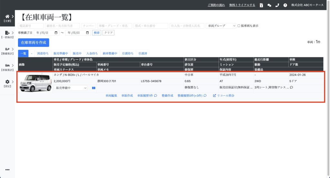
Task: Open the help question mark icon
Action: click(x=285, y=5)
